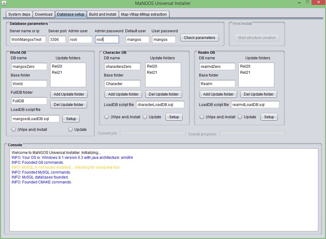This screenshot has width=326, height=239.
Task: Click the mangosdLoadDB.sql script file field
Action: (35, 119)
